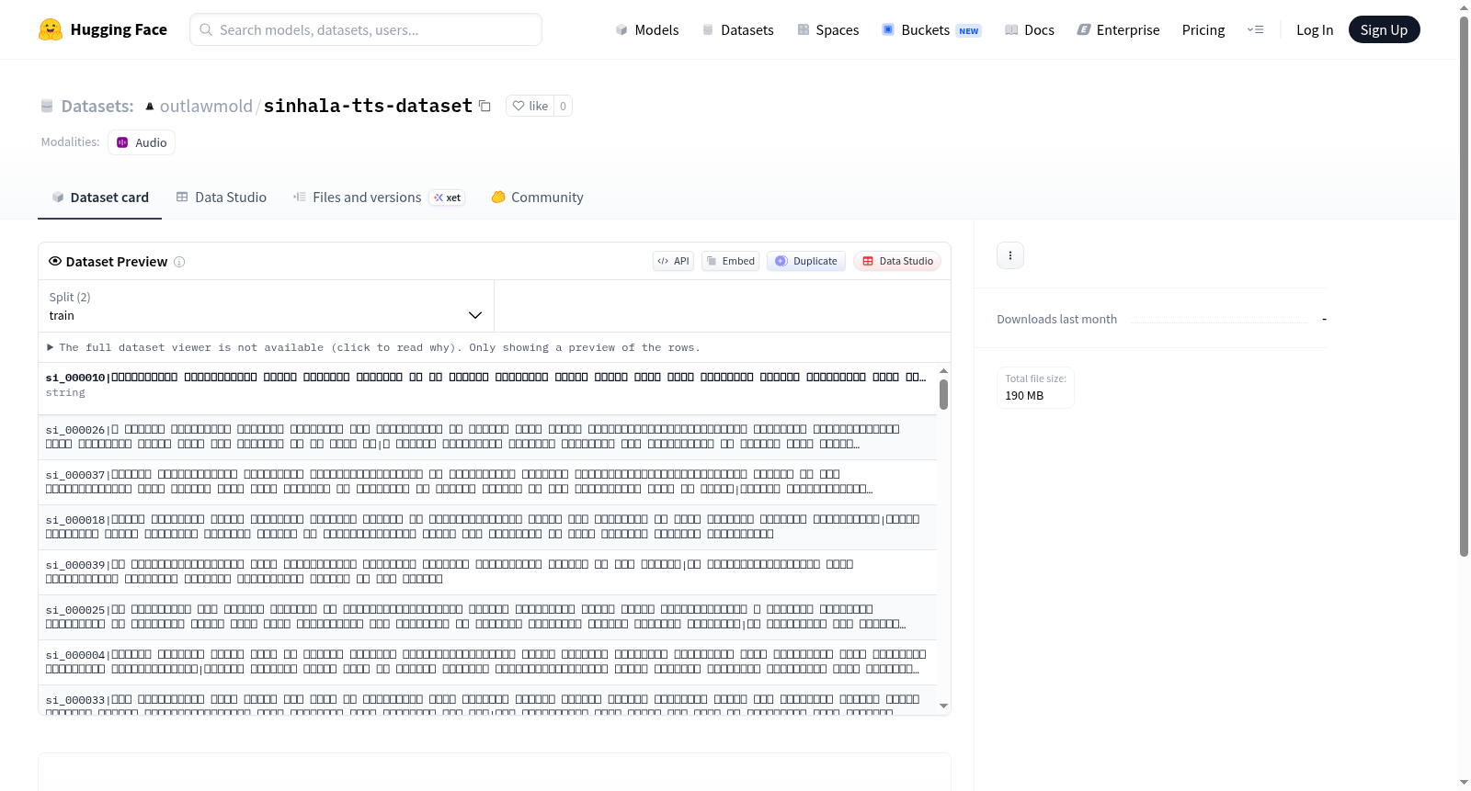Open the Pricing page

click(x=1203, y=30)
